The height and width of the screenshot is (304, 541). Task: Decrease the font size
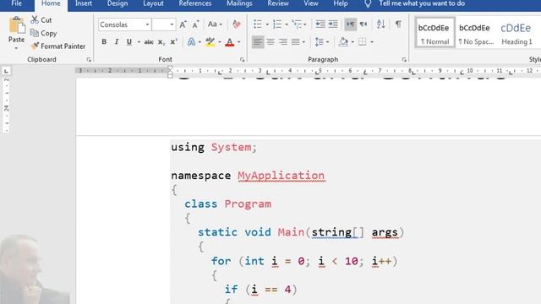click(195, 24)
